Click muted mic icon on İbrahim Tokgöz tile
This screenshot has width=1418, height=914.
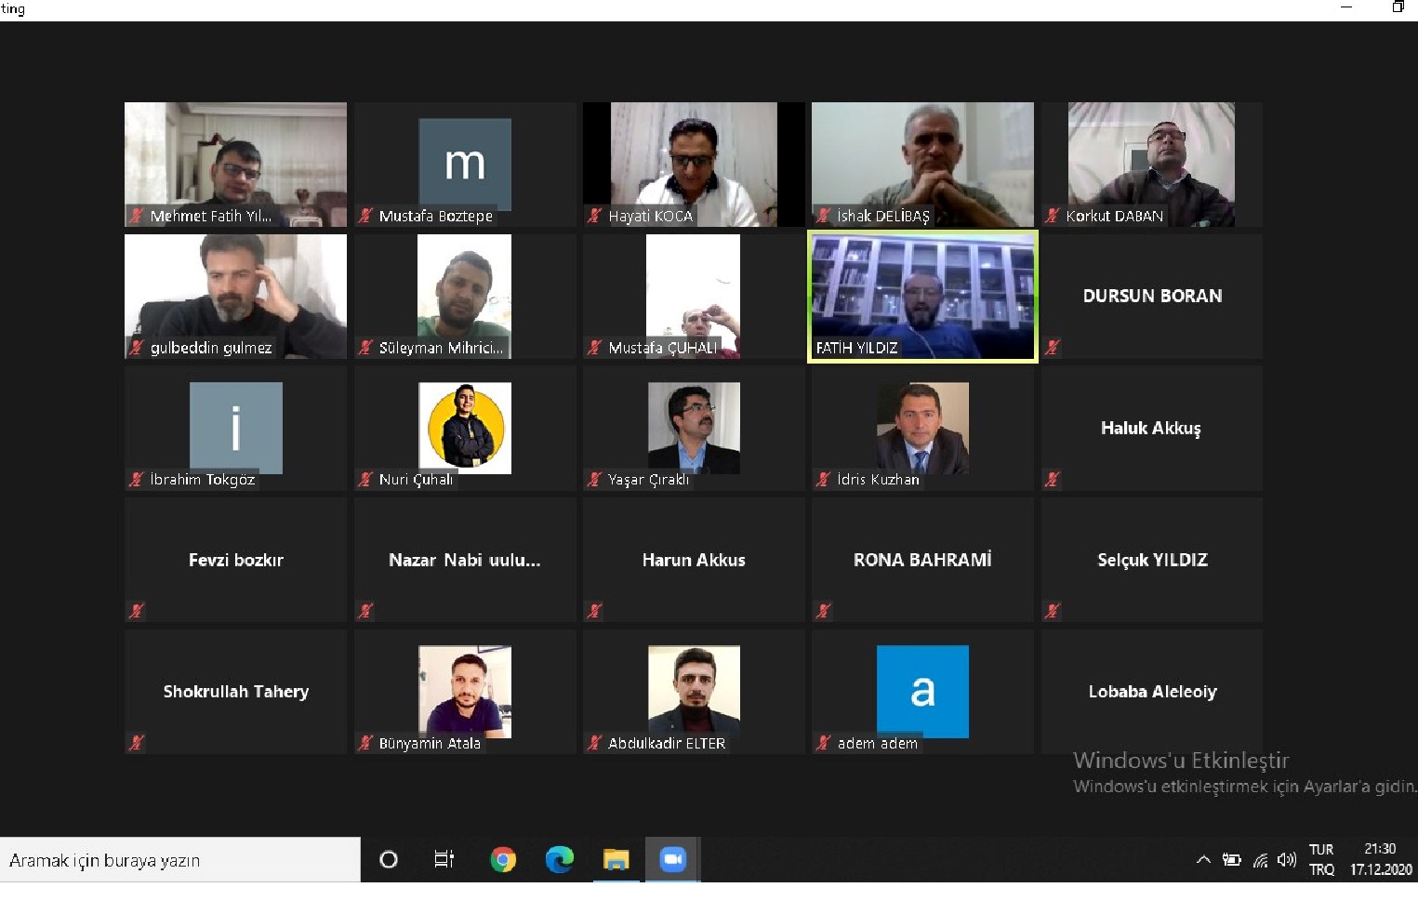(x=137, y=480)
